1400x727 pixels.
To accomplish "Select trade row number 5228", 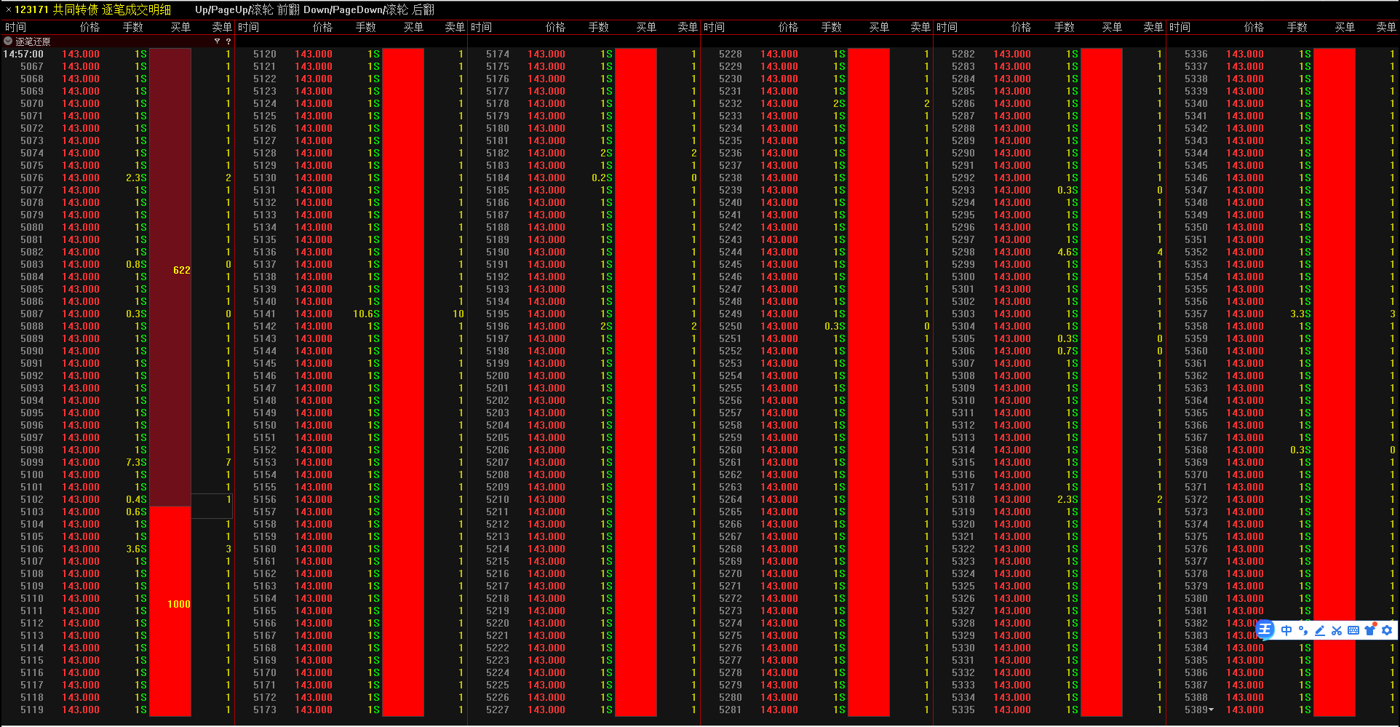I will click(731, 54).
